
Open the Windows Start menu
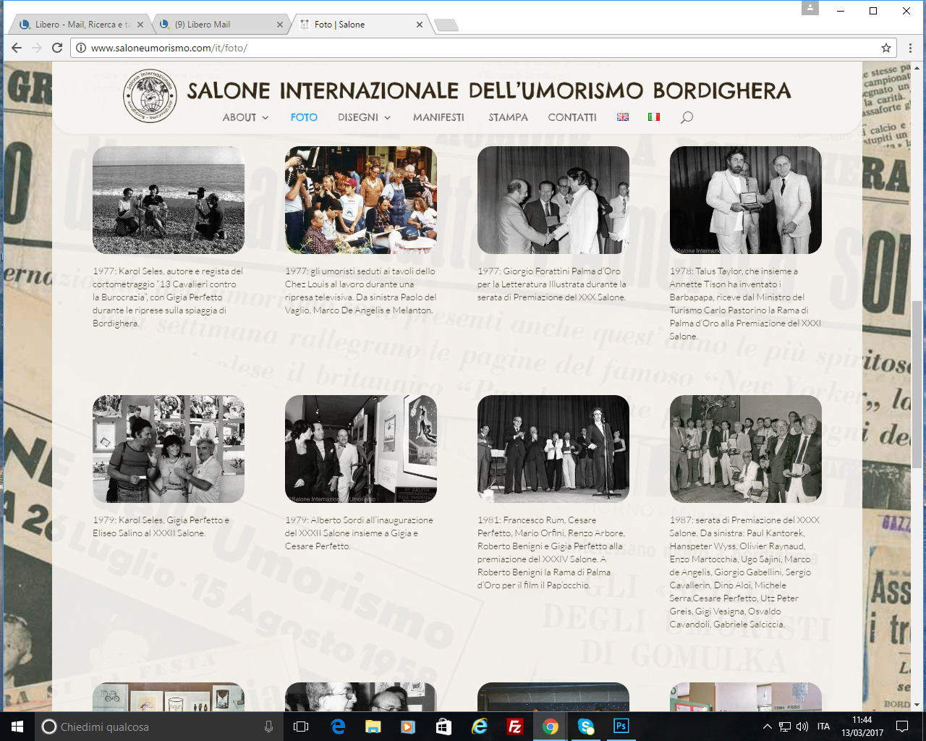click(x=17, y=727)
